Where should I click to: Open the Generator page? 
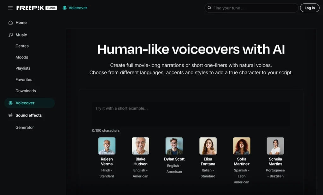[x=25, y=127]
